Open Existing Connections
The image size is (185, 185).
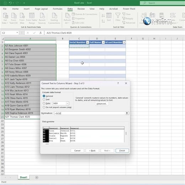[54, 18]
